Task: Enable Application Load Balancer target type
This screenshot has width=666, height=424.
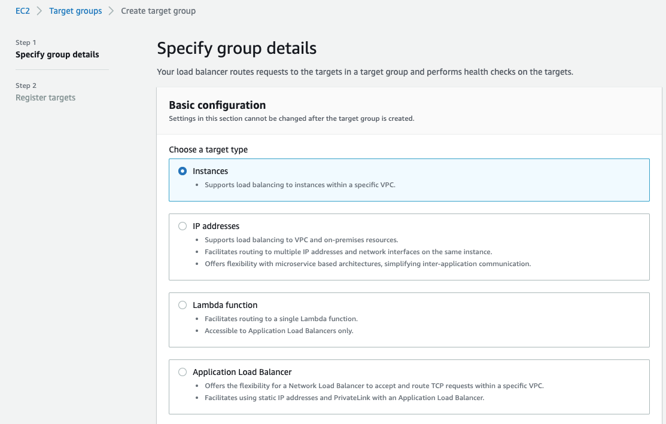Action: tap(183, 372)
